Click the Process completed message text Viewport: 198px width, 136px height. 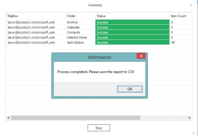coord(96,72)
